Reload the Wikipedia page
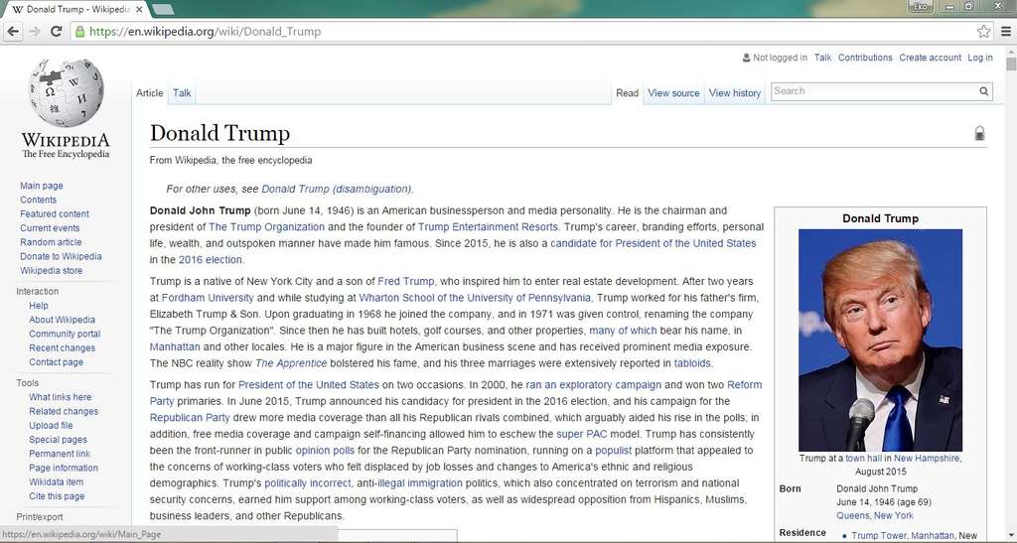This screenshot has height=543, width=1017. pyautogui.click(x=56, y=31)
